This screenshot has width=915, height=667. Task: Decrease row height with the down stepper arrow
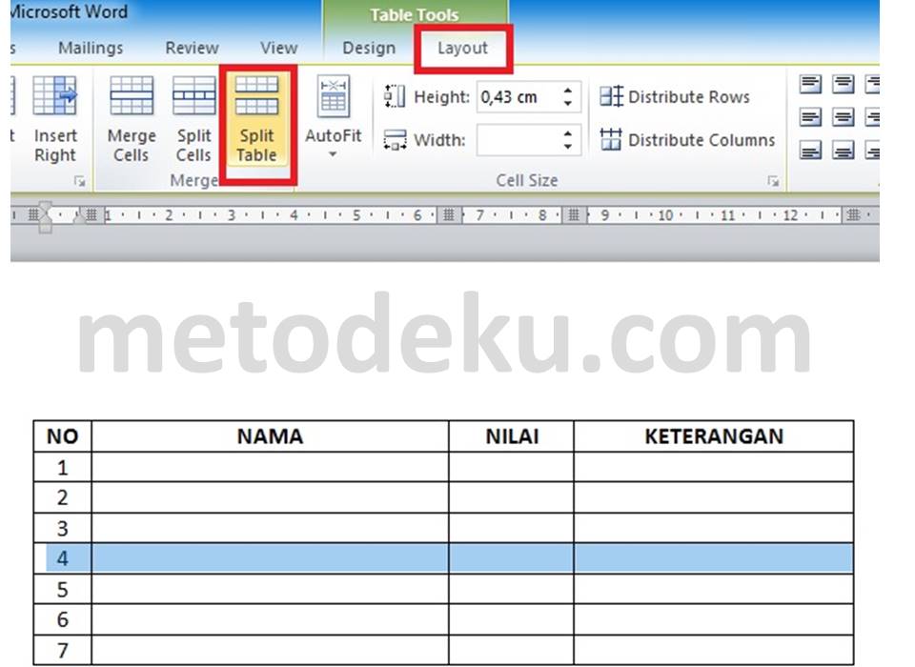pos(568,104)
